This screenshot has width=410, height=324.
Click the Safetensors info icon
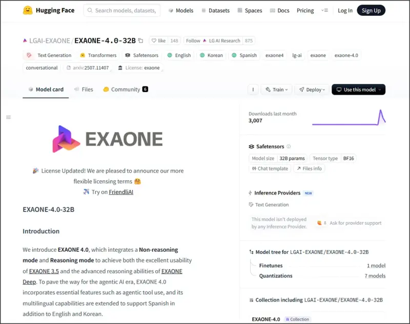pos(289,146)
